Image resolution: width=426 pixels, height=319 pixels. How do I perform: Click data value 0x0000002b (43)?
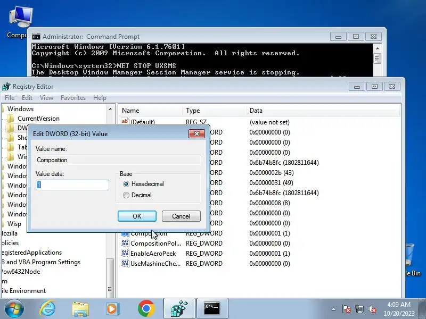click(x=272, y=172)
